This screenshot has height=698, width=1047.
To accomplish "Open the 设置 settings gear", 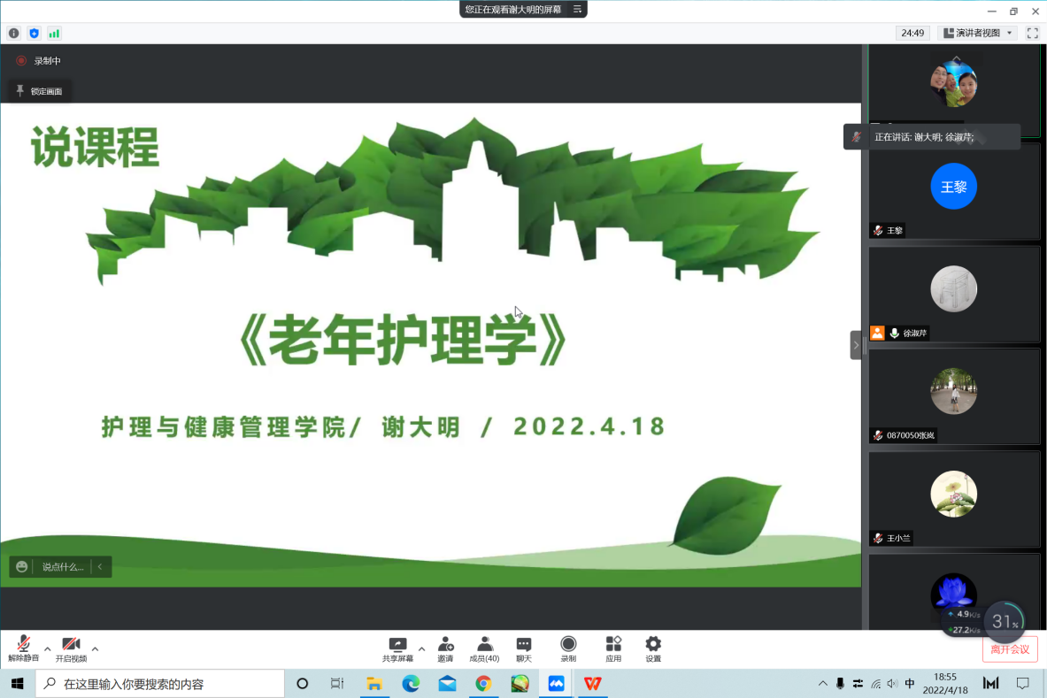I will click(653, 648).
